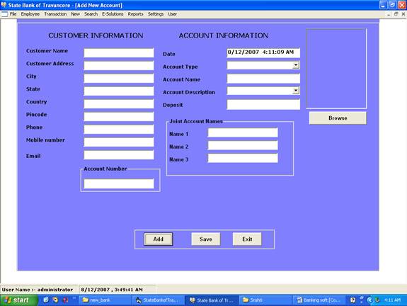Image resolution: width=407 pixels, height=306 pixels.
Task: Click the Date field showing 8/12/2007
Action: pyautogui.click(x=263, y=52)
